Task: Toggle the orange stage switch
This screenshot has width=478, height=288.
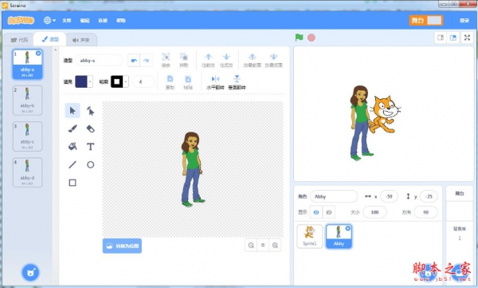Action: (x=426, y=21)
